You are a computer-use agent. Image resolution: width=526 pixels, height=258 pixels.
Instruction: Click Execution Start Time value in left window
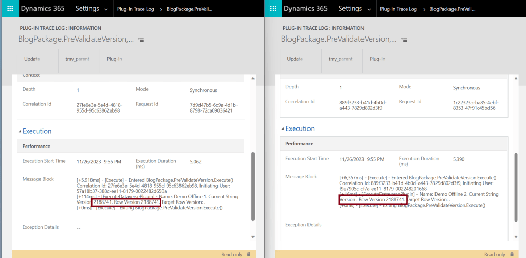point(99,162)
